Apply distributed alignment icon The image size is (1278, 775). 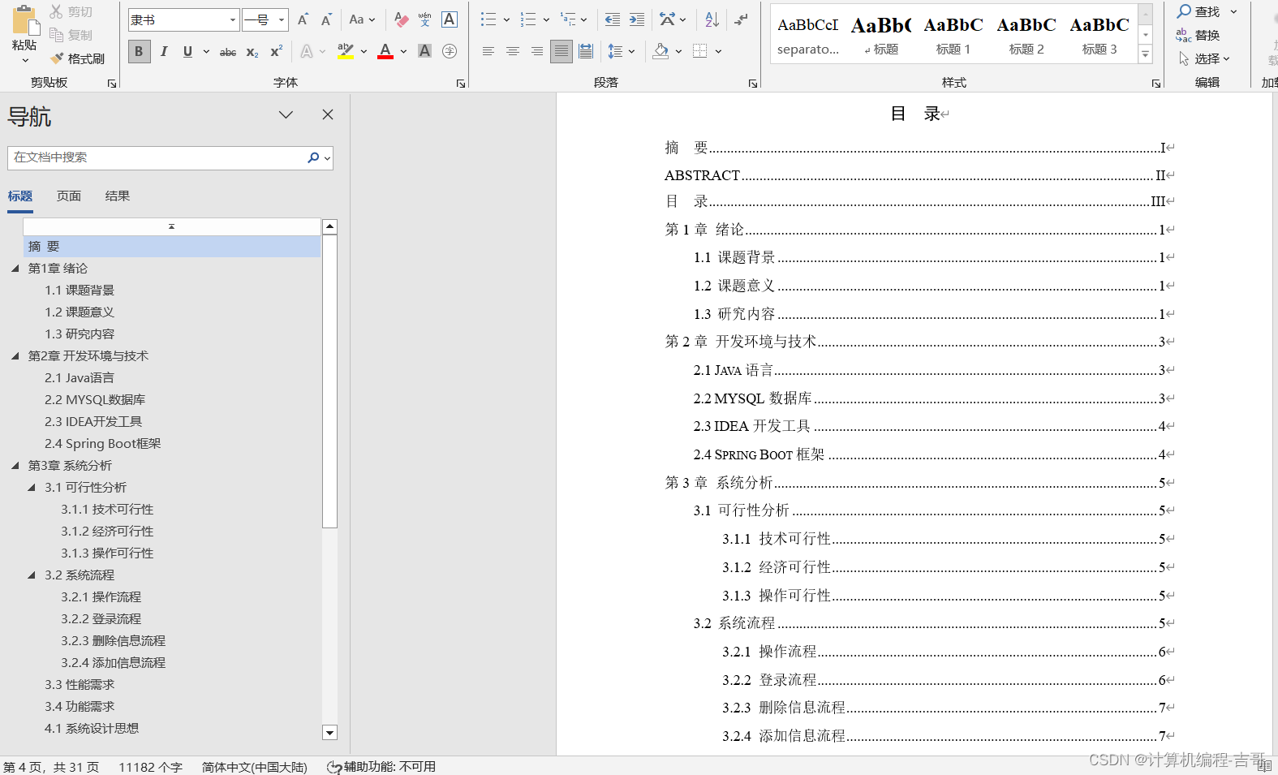tap(586, 51)
